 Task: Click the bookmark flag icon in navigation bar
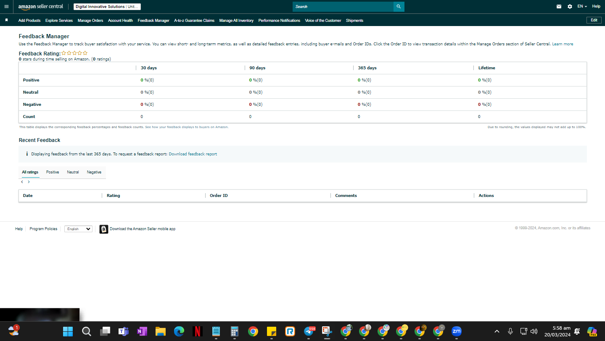[x=6, y=20]
